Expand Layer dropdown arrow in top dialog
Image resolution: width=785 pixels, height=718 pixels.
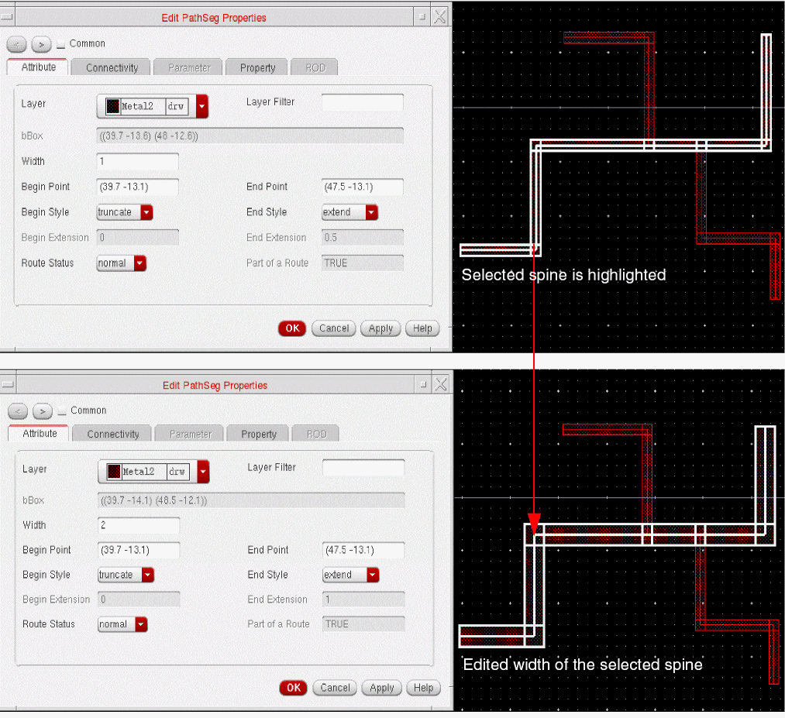[201, 106]
